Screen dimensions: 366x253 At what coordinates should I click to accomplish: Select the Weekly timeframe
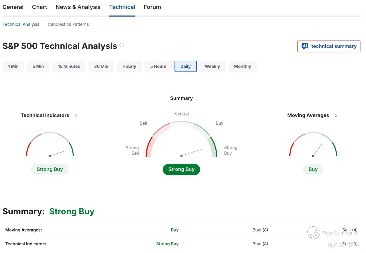pyautogui.click(x=212, y=66)
